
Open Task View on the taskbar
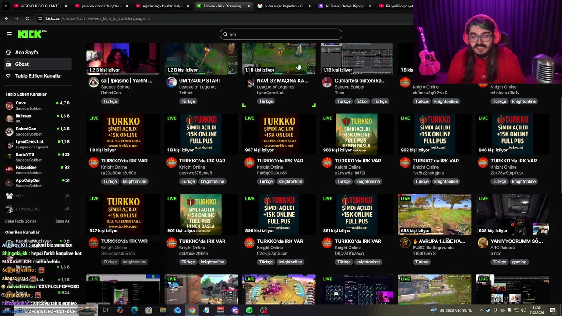(105, 310)
